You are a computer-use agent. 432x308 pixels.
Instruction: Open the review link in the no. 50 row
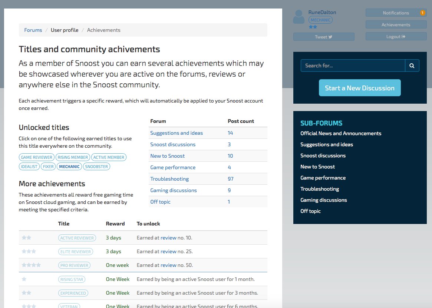pos(168,265)
